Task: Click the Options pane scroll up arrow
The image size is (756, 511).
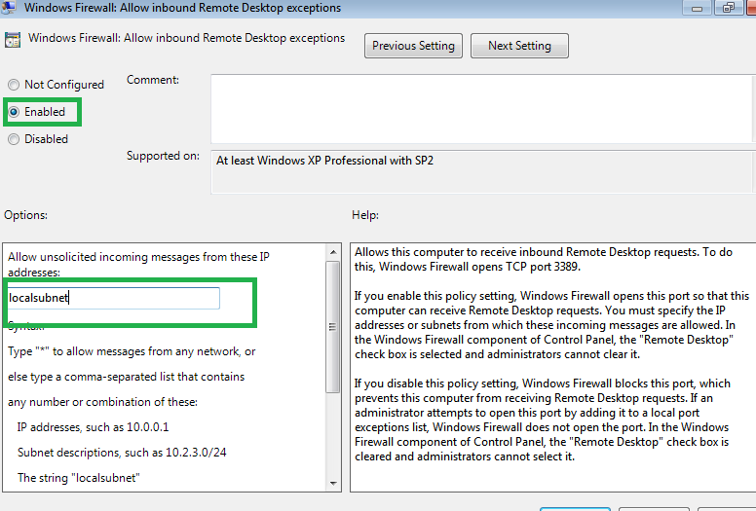Action: tap(335, 252)
